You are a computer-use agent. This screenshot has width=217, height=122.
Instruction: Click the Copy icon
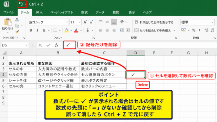click(17, 26)
